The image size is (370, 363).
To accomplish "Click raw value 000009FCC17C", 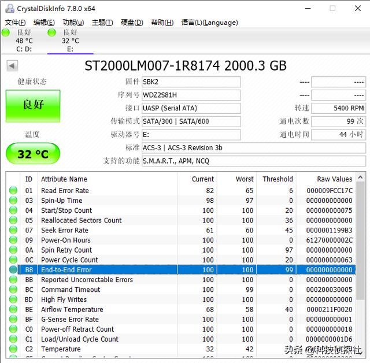I will (x=330, y=190).
